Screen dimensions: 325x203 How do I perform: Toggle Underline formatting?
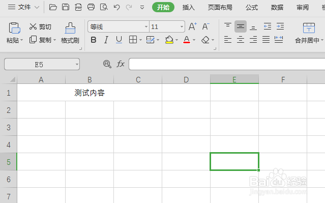coord(119,40)
